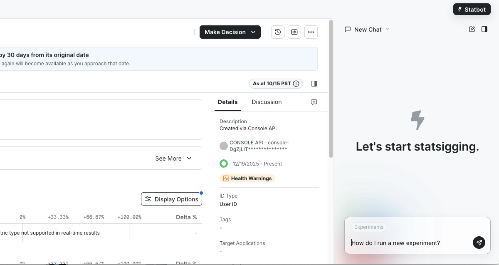Collapse the Statbot chat panel

pyautogui.click(x=484, y=29)
